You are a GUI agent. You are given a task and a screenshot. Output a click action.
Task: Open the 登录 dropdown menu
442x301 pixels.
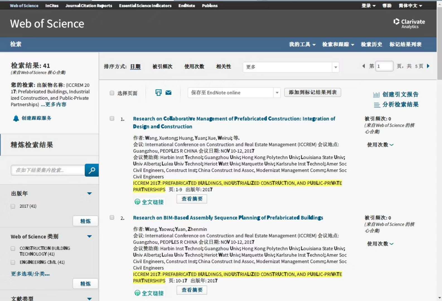pos(368,6)
